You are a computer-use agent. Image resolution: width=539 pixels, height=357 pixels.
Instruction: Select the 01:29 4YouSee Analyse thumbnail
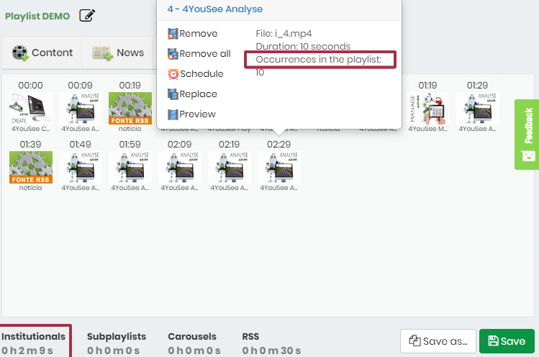point(477,108)
